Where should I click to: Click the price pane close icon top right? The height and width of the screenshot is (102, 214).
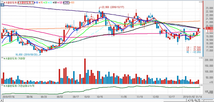click(201, 2)
